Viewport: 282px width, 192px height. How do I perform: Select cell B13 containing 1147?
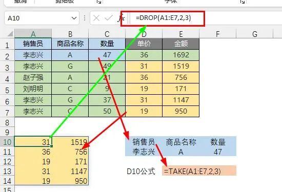pyautogui.click(x=70, y=171)
